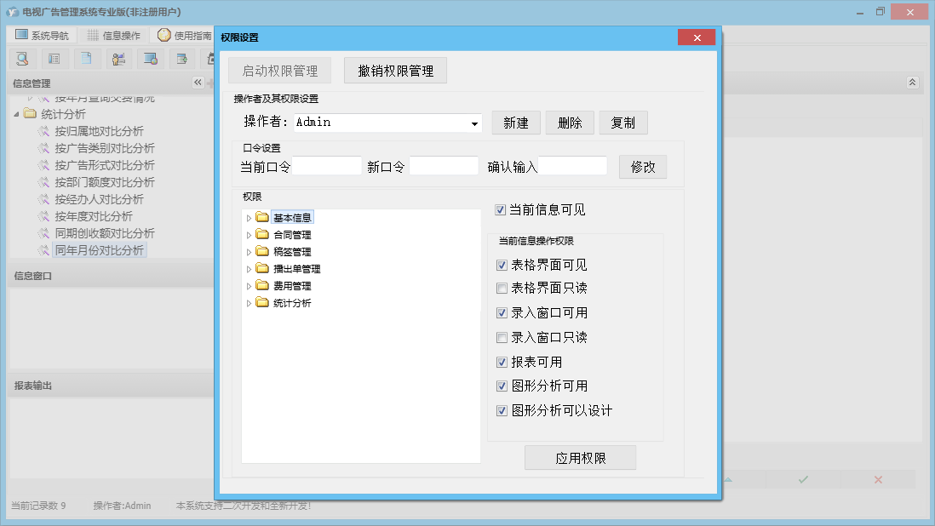Click the 当前口令 input field
This screenshot has width=935, height=526.
click(x=327, y=166)
